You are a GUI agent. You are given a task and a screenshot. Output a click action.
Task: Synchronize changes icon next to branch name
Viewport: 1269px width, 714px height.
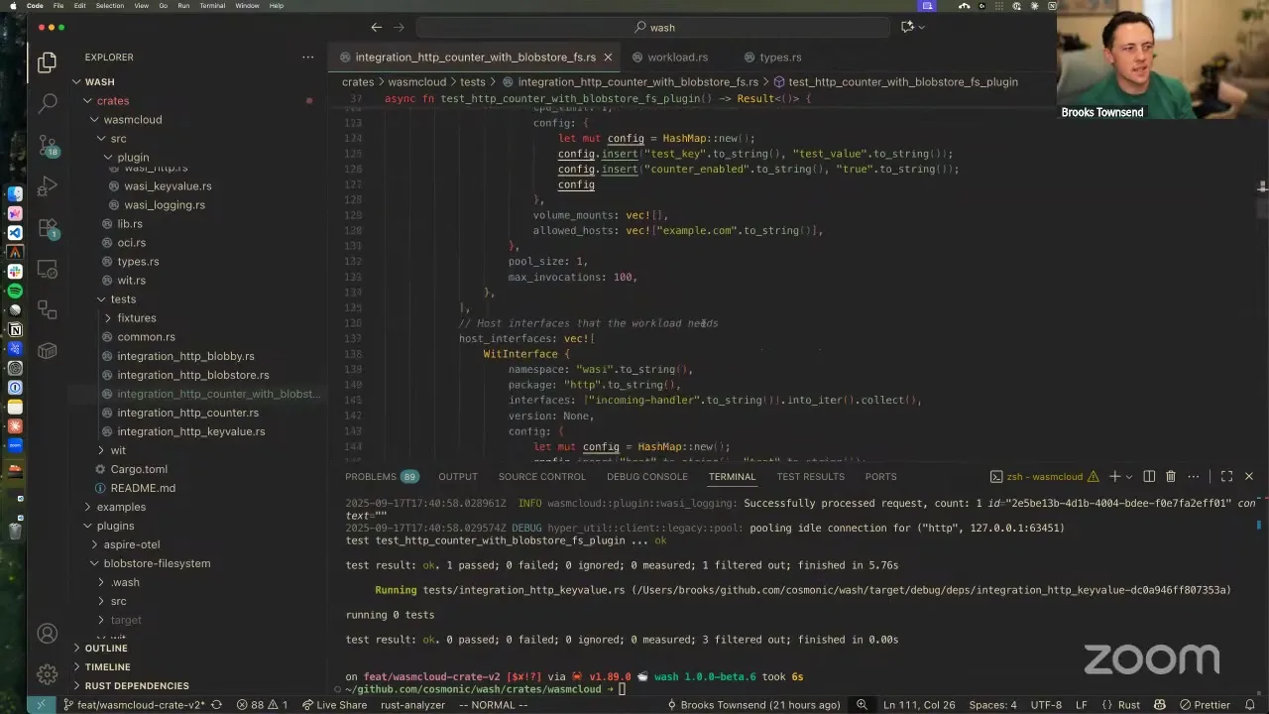point(216,705)
